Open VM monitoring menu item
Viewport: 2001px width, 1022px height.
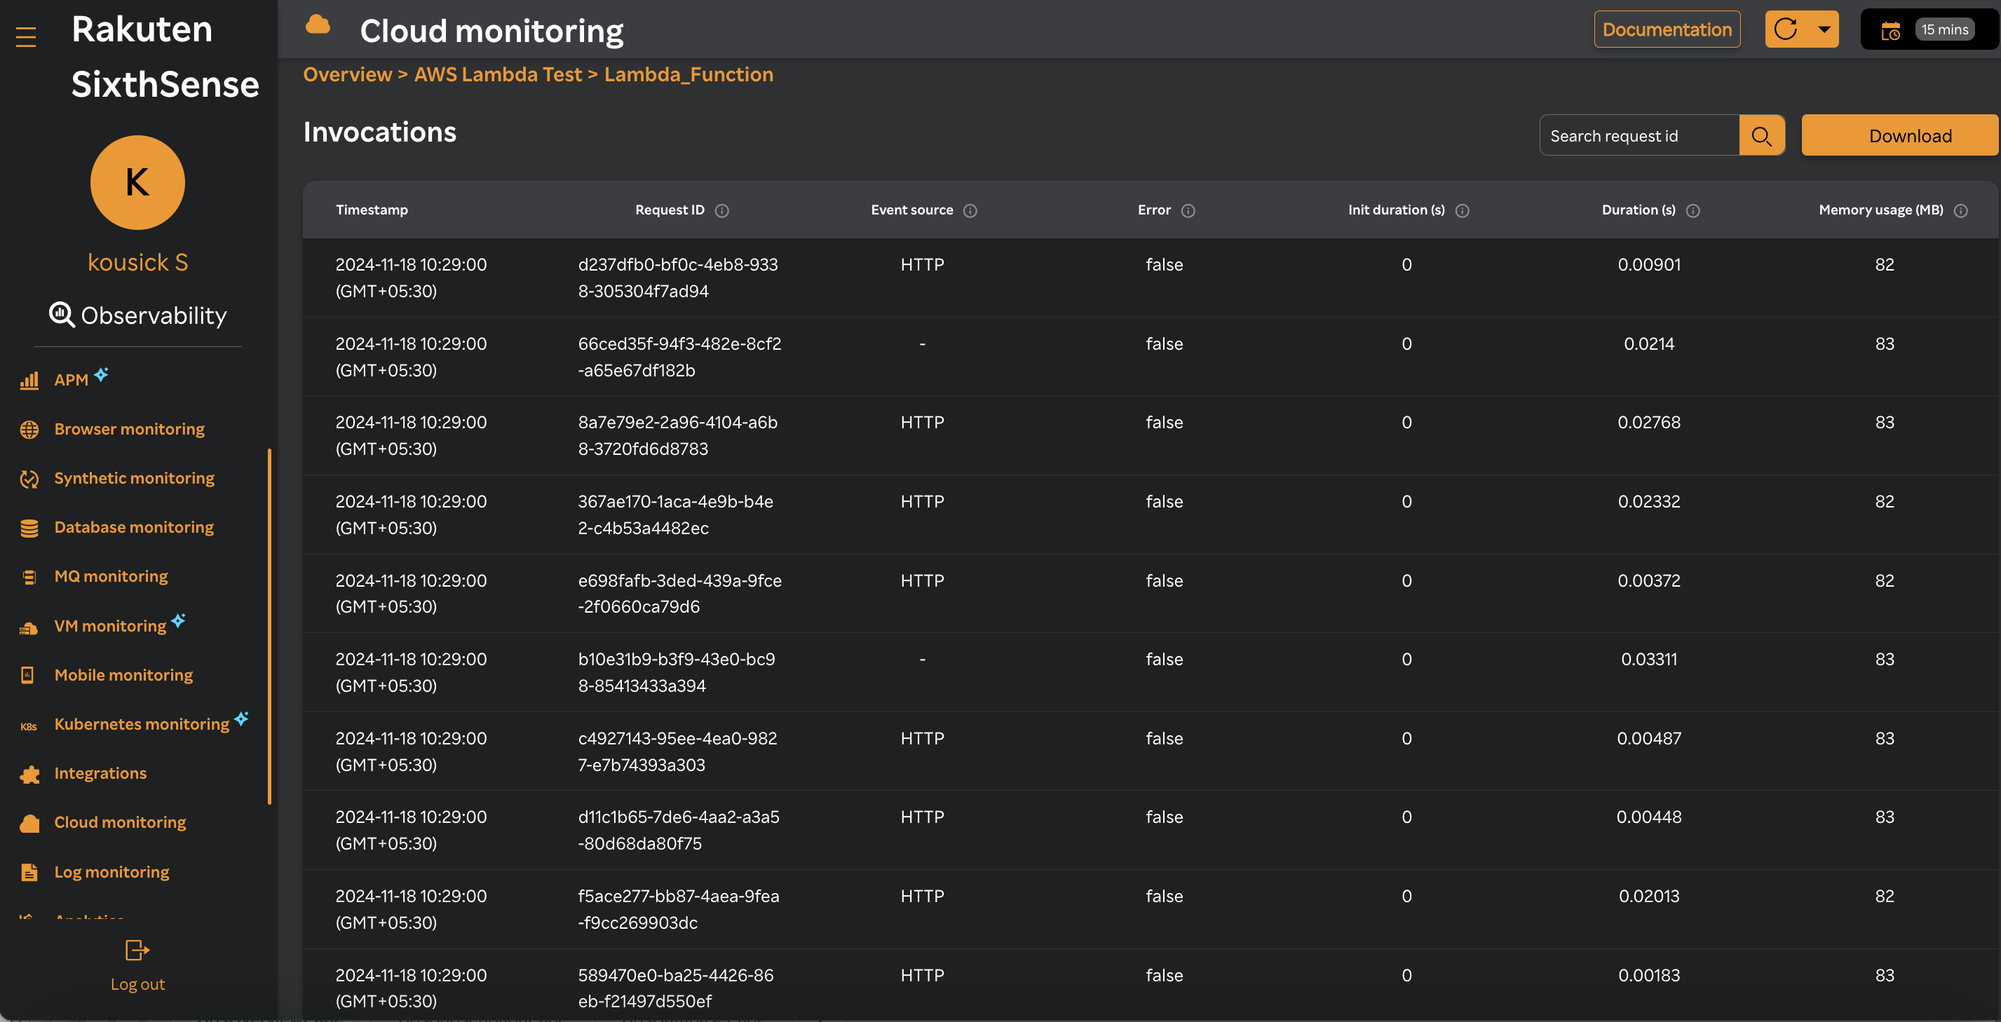pos(109,626)
